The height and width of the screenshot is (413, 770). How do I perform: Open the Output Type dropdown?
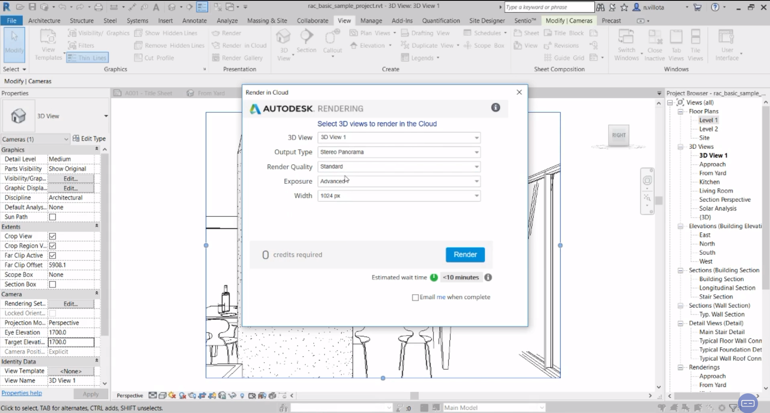coord(399,152)
